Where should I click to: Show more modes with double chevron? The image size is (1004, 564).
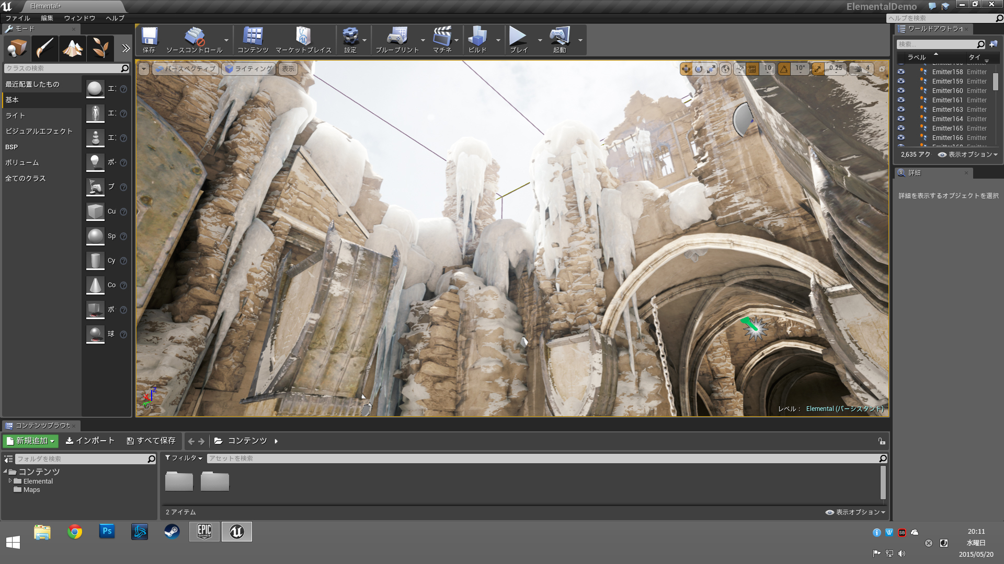click(125, 49)
